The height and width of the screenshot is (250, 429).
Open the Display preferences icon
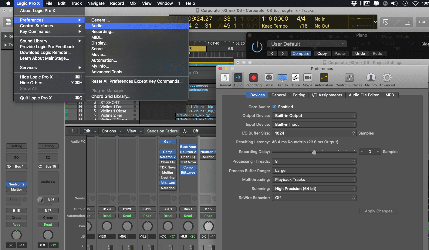[x=282, y=78]
